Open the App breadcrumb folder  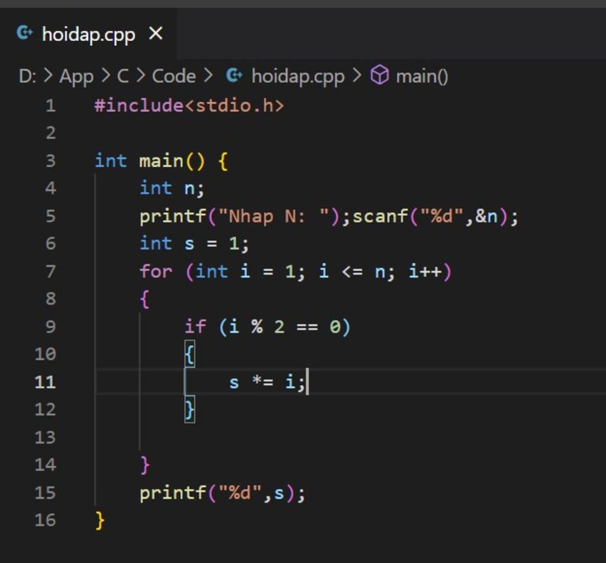click(76, 76)
